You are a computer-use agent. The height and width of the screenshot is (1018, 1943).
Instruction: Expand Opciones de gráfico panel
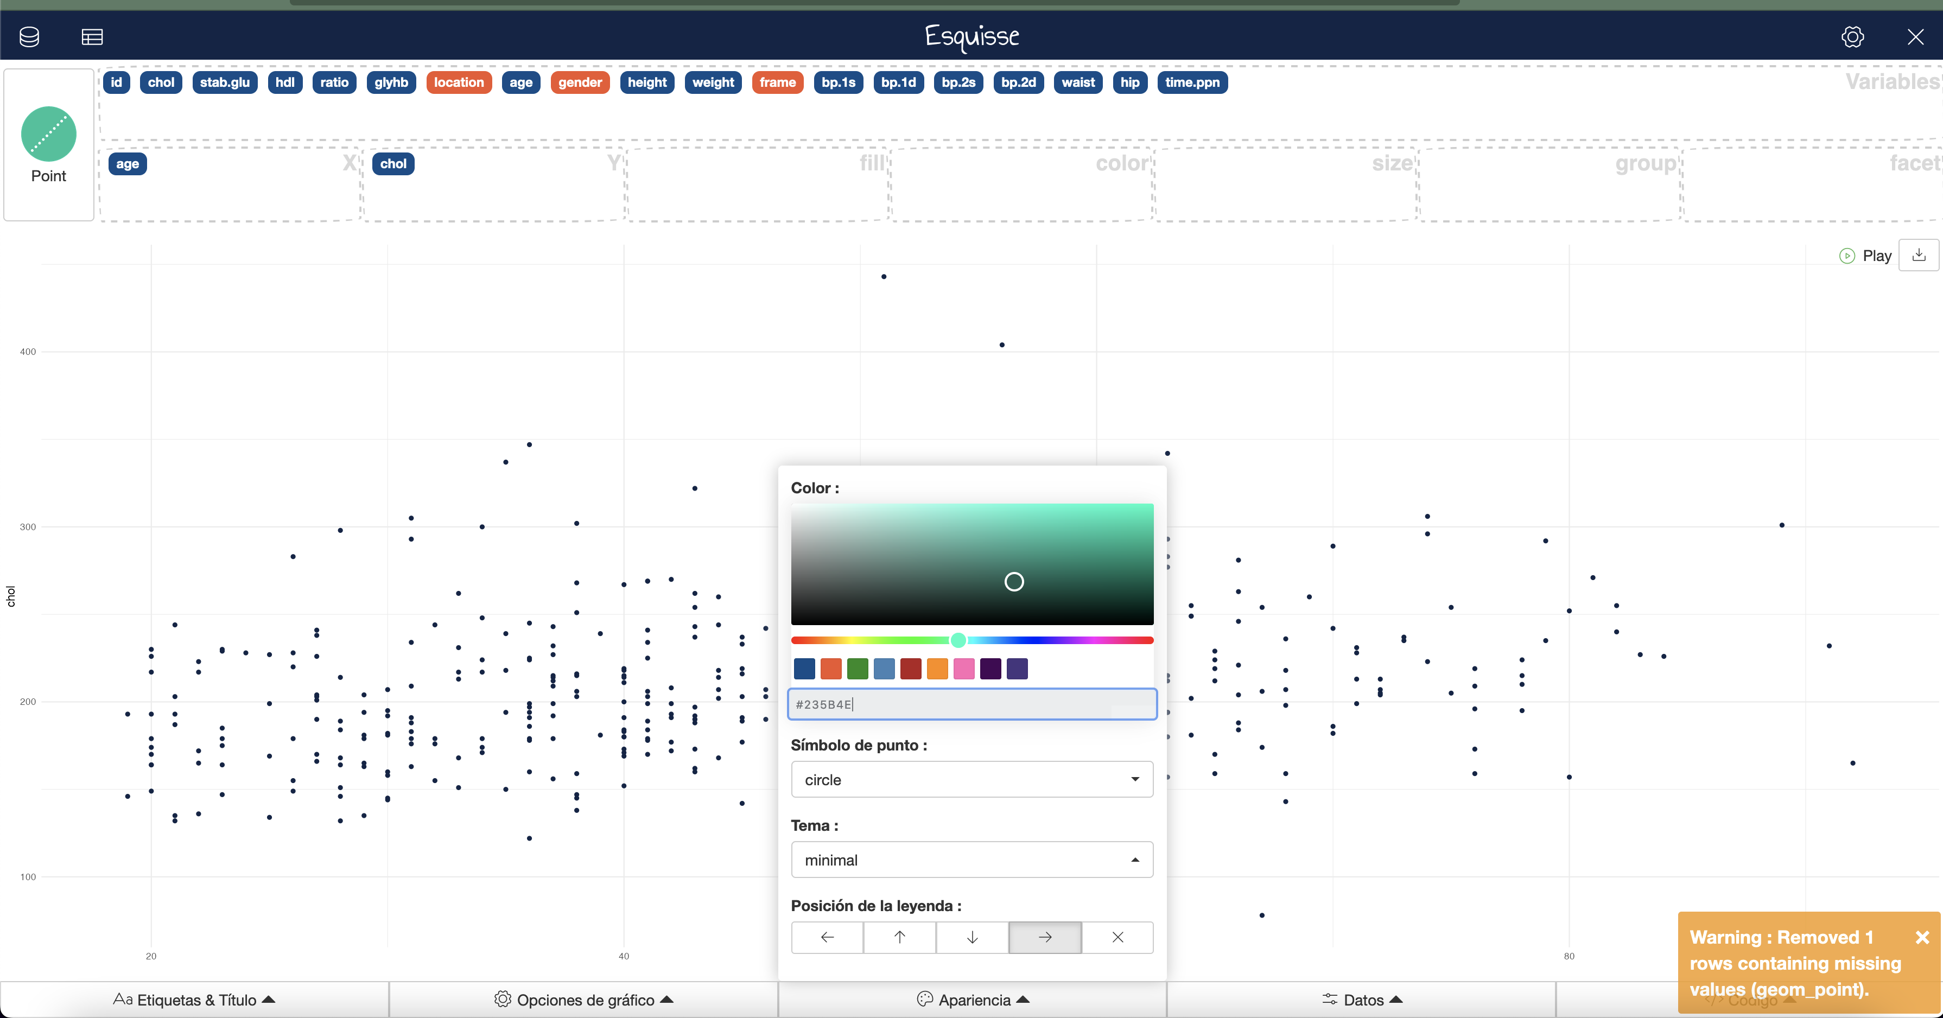[x=584, y=1000]
